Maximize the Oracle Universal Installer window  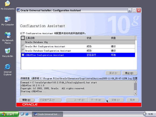(x=134, y=10)
